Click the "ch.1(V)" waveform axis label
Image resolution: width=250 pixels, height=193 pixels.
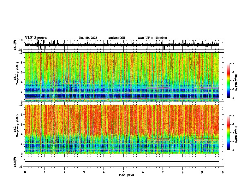click(x=15, y=45)
